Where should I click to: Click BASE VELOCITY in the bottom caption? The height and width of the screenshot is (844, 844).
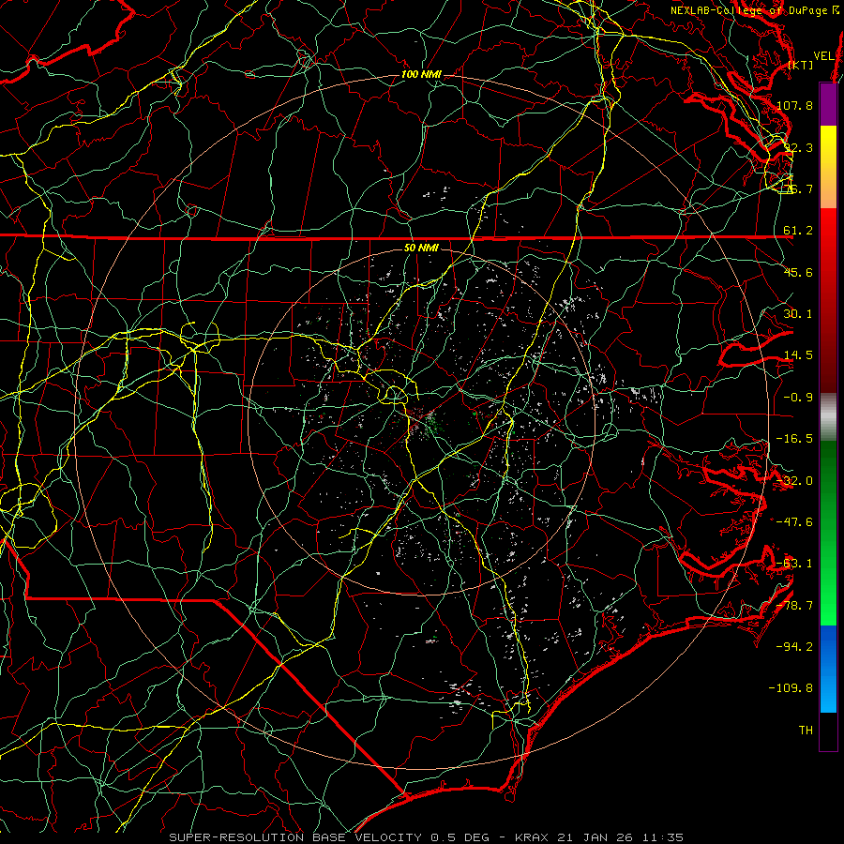click(x=367, y=837)
